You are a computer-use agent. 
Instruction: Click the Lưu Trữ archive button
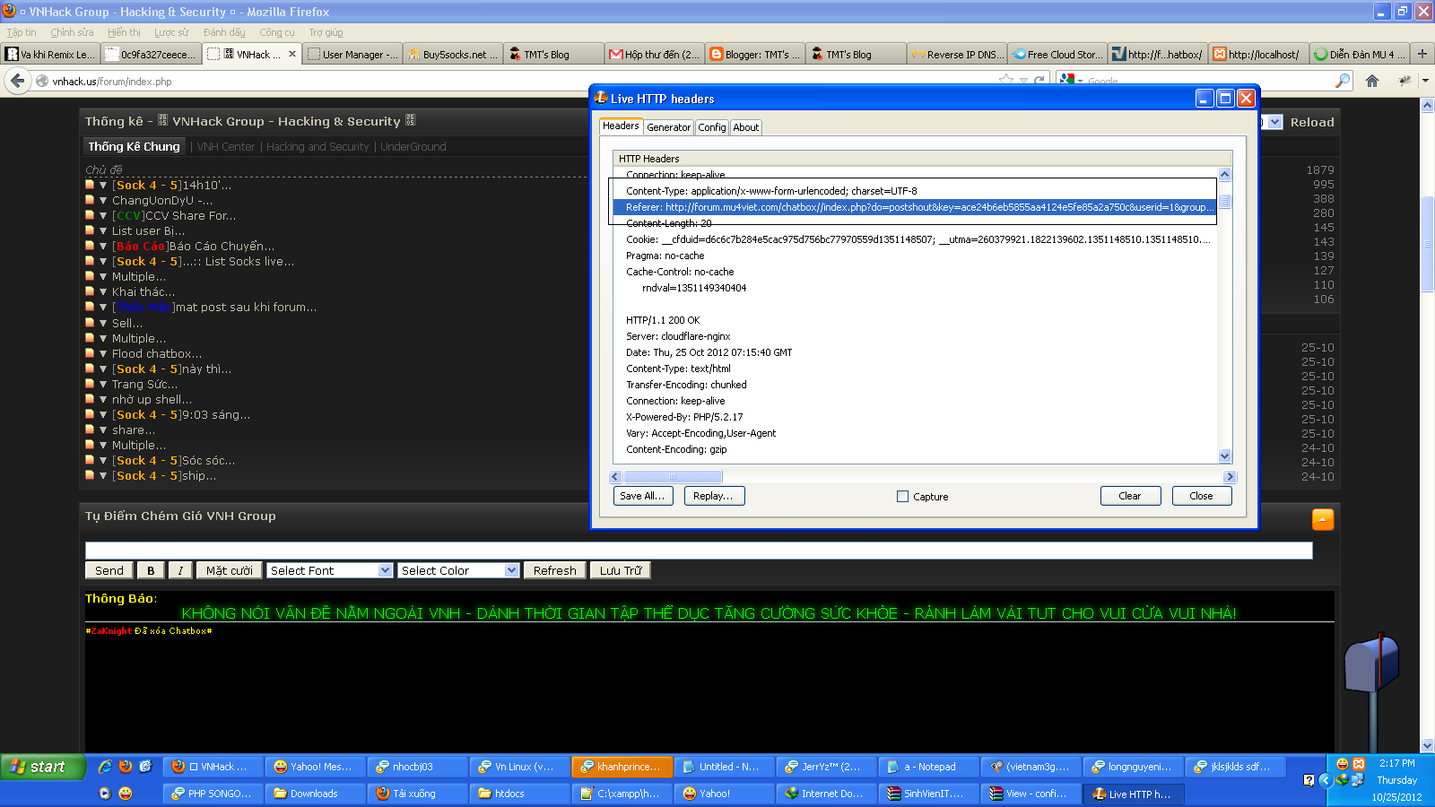click(622, 570)
